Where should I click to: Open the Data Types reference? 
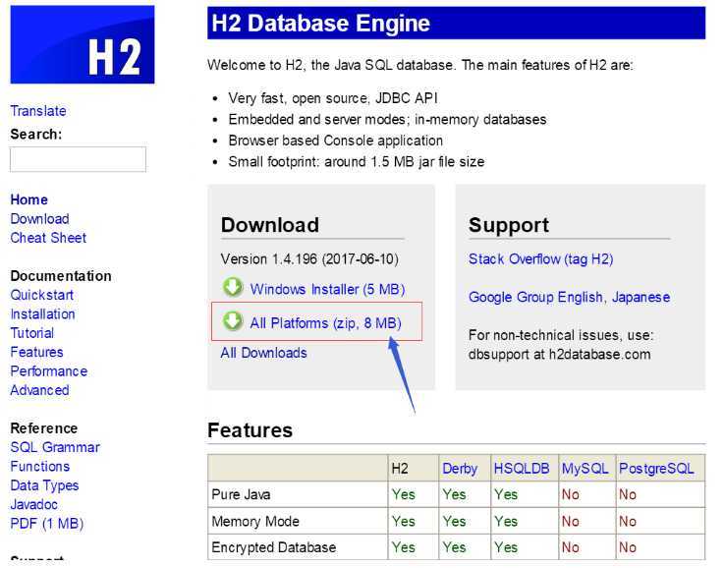[x=44, y=485]
